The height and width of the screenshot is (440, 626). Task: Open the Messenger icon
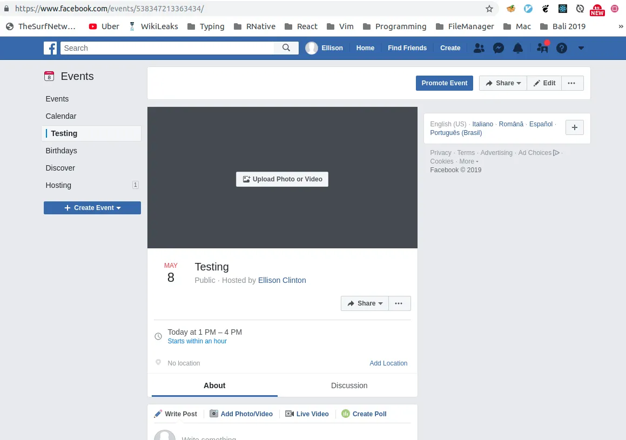pos(498,48)
